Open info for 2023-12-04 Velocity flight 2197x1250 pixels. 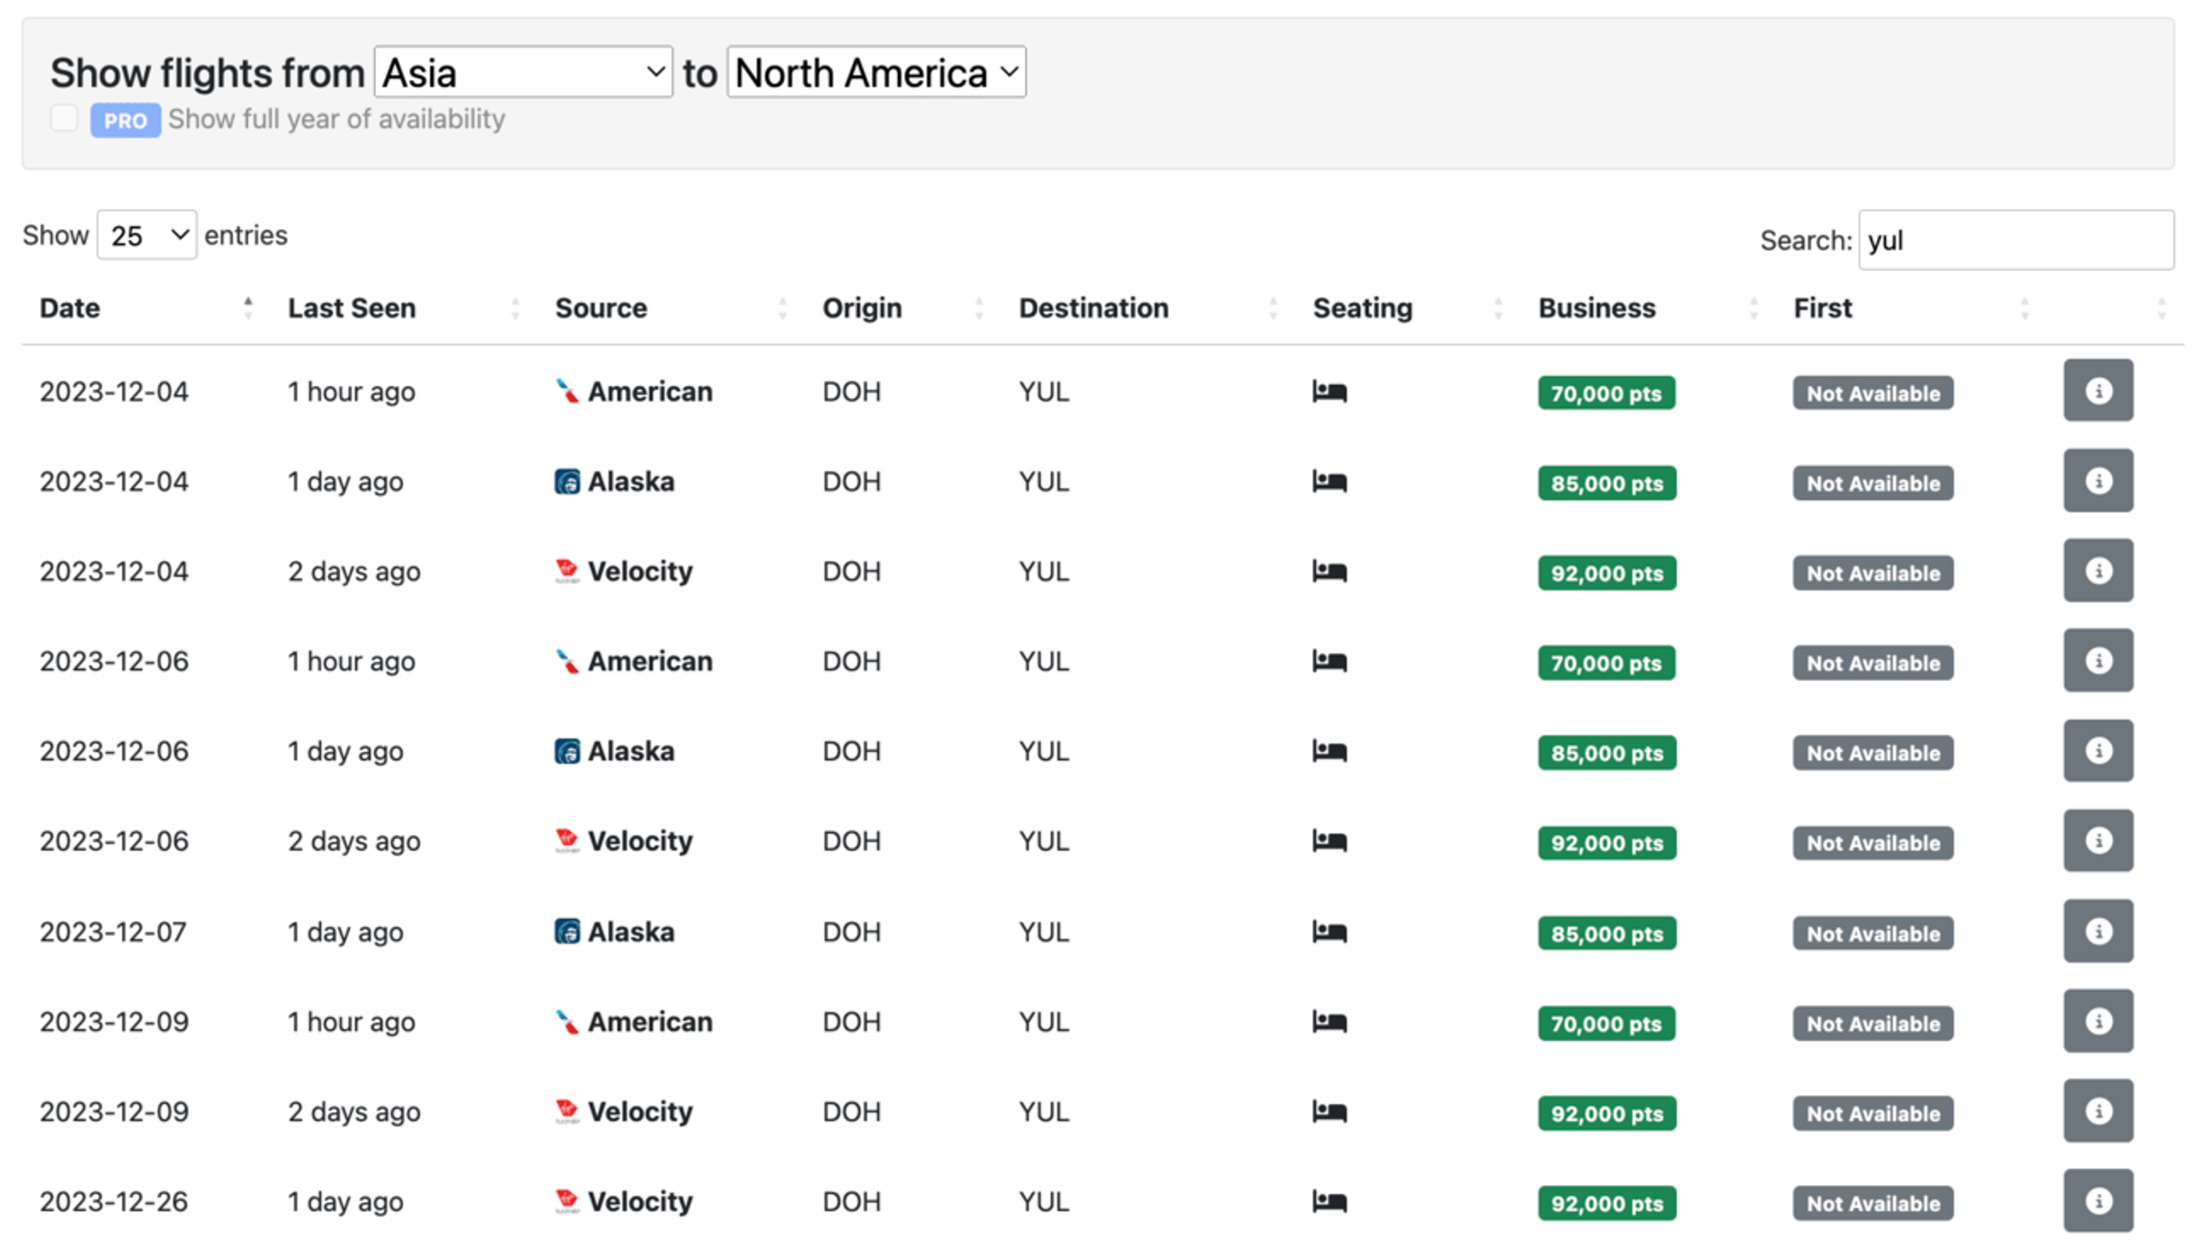(x=2097, y=571)
